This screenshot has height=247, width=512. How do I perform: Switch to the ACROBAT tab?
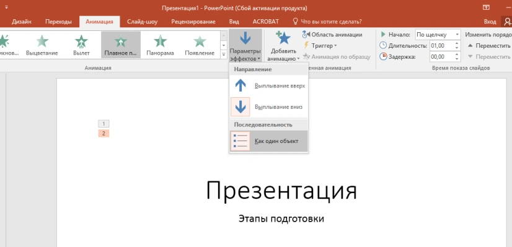tap(266, 22)
